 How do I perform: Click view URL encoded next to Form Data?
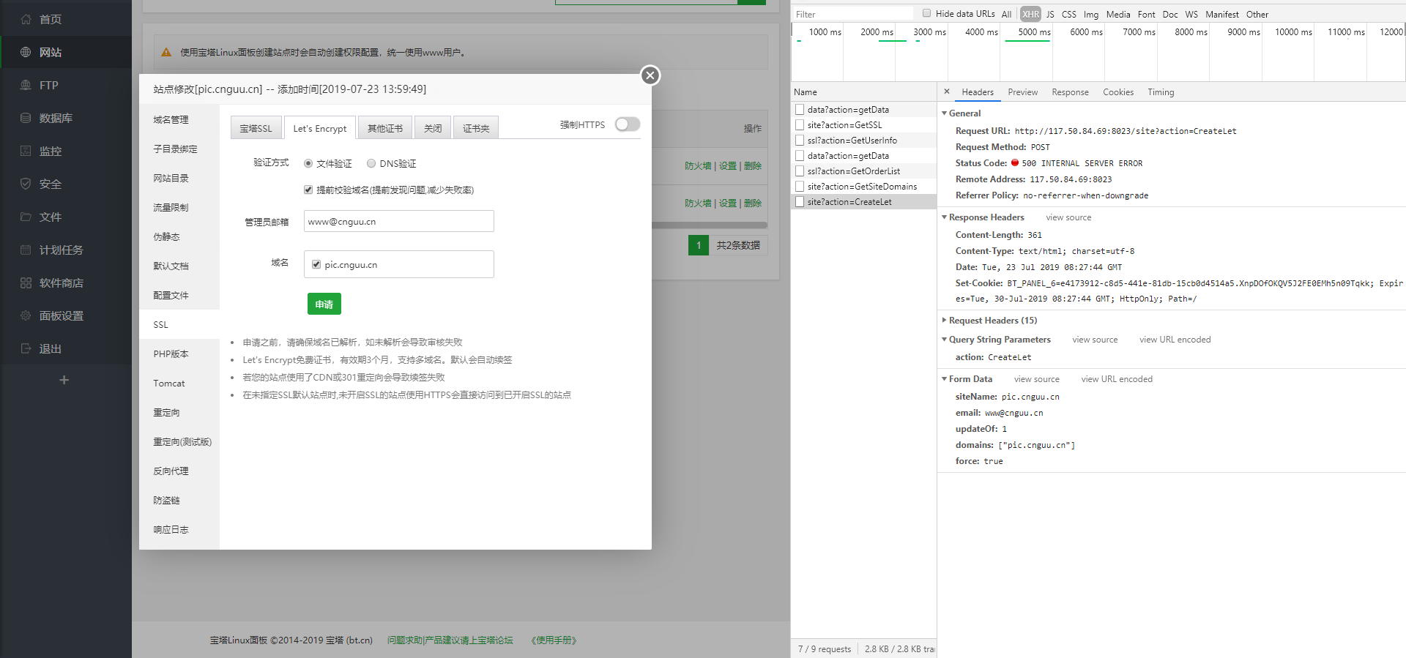point(1117,379)
